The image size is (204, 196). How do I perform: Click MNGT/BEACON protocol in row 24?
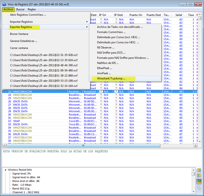[22, 95]
